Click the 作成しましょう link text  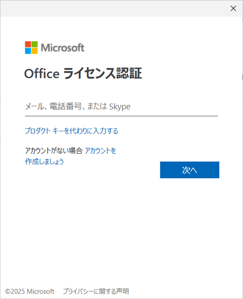[45, 161]
